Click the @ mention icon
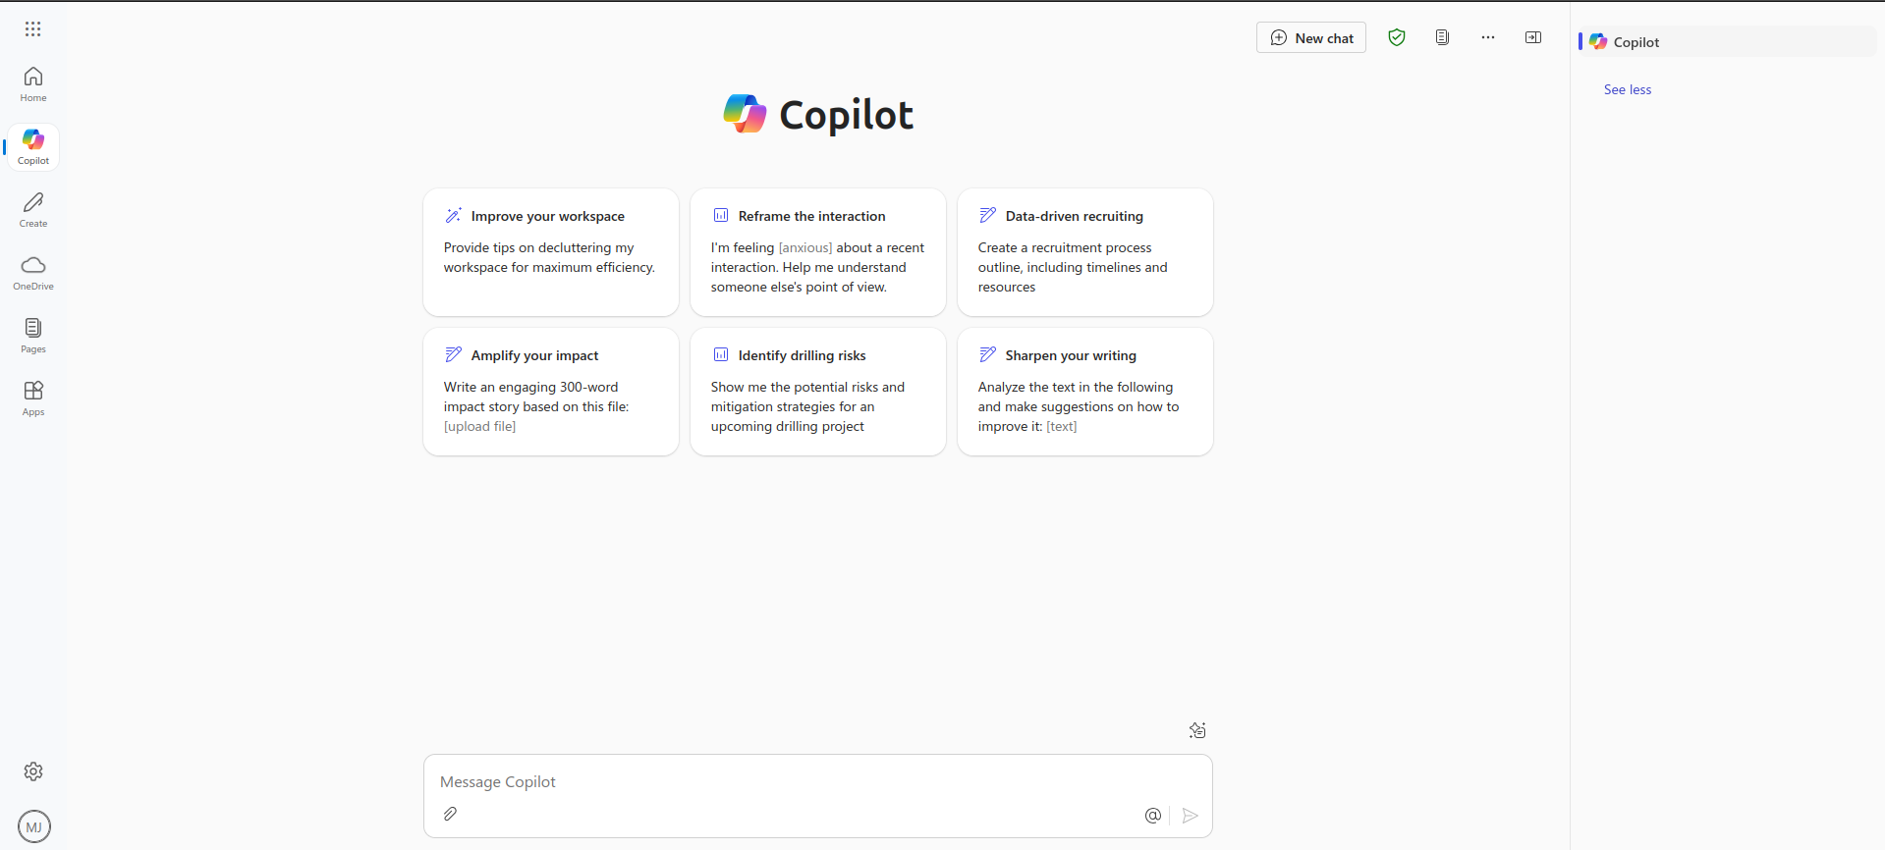 click(x=1153, y=816)
